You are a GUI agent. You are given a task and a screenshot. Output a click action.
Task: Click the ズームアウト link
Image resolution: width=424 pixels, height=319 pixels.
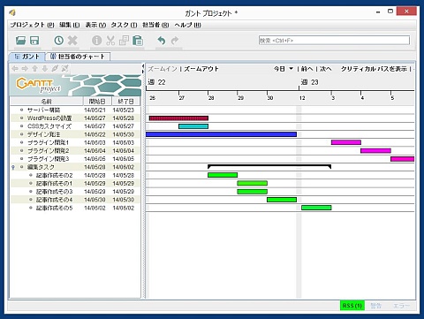(x=201, y=69)
